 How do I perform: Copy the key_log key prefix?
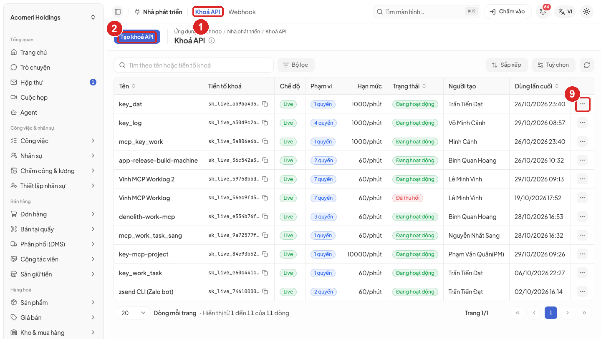coord(265,123)
